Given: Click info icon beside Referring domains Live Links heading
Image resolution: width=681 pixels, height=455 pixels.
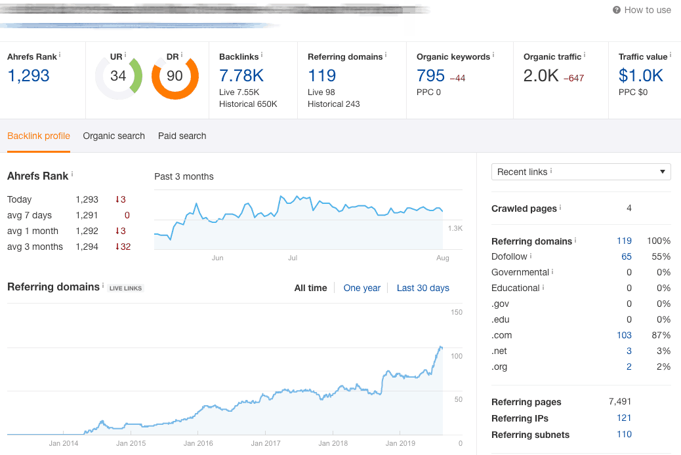Looking at the screenshot, I should [103, 285].
